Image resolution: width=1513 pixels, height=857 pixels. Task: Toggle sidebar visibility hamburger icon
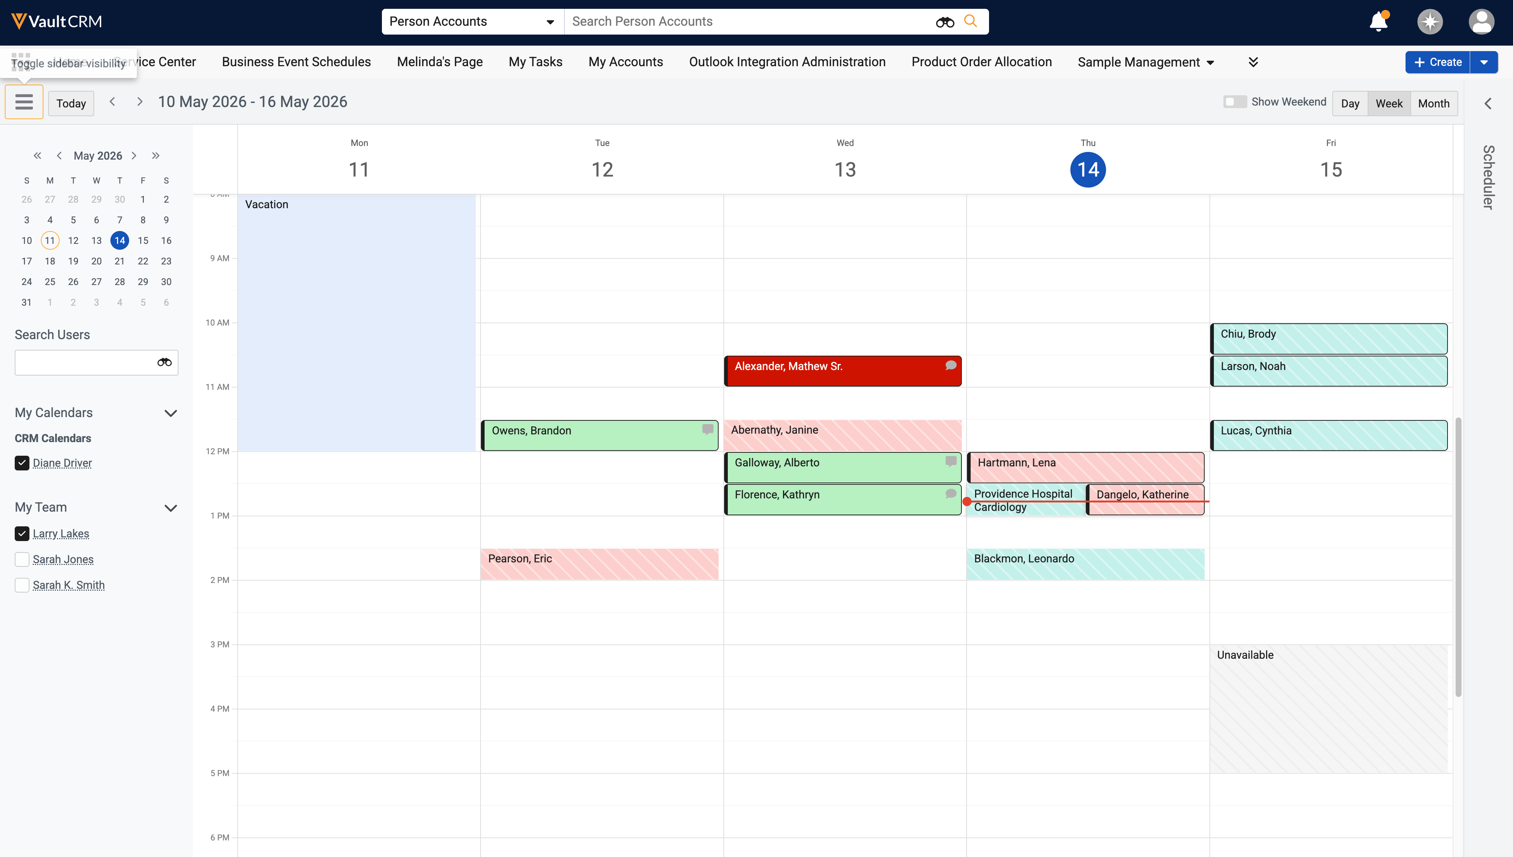[24, 102]
